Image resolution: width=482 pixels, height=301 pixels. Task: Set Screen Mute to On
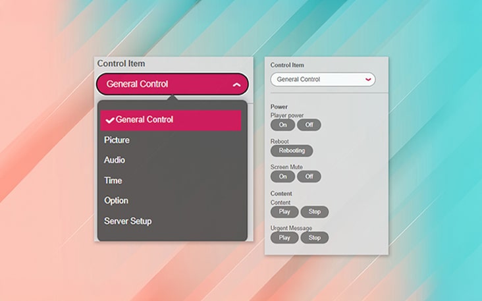click(x=282, y=177)
